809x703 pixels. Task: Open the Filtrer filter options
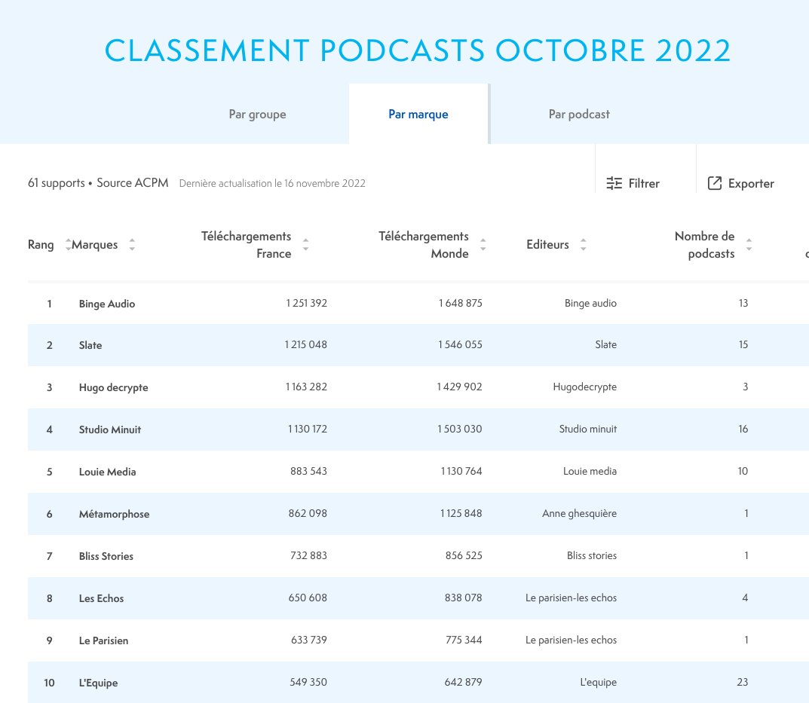(633, 184)
